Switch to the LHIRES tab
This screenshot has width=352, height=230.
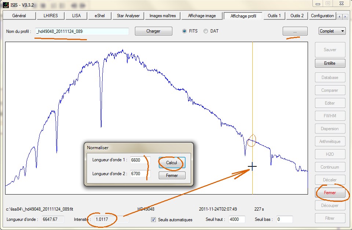click(51, 16)
